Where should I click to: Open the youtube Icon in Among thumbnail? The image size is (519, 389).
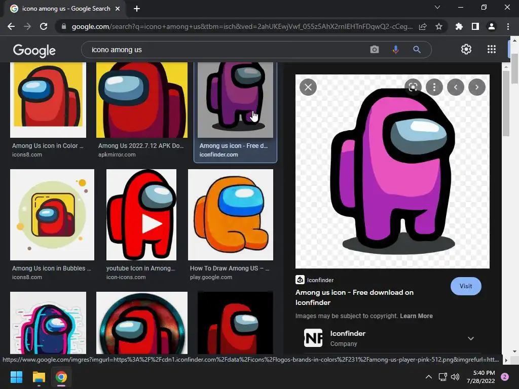tap(141, 215)
